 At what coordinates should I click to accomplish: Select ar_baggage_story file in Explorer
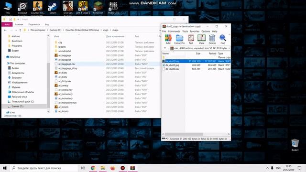click(67, 68)
